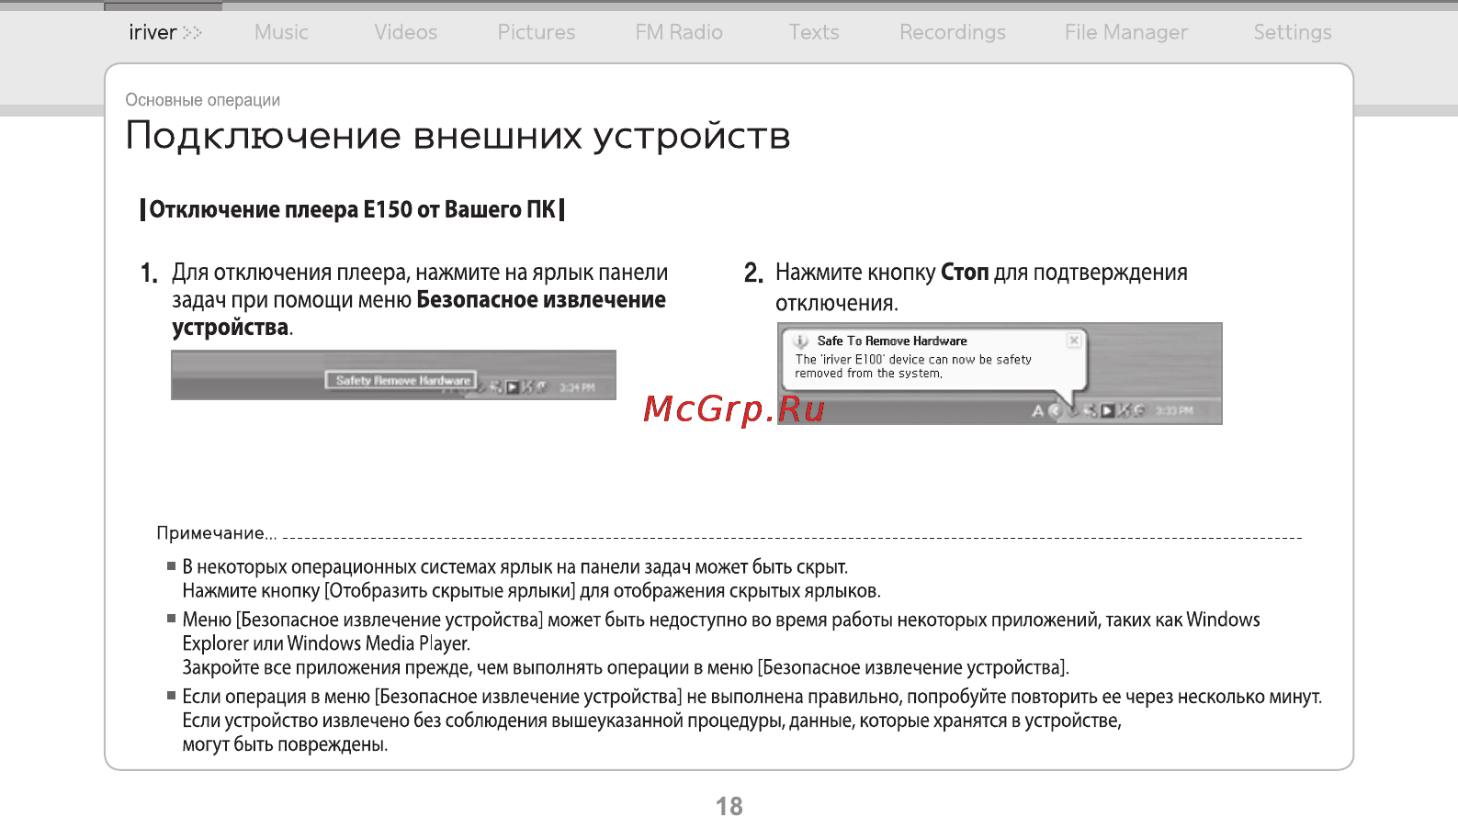
Task: Click the 'A' language icon in the tray
Action: 1037,411
